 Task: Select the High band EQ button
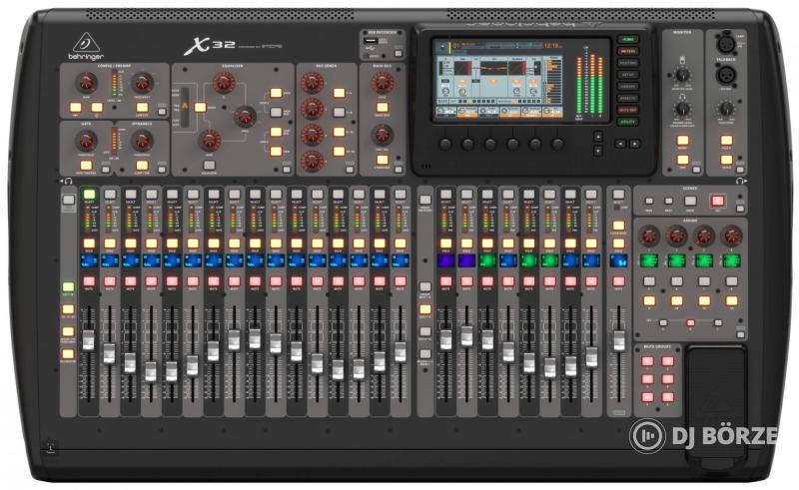(x=276, y=93)
